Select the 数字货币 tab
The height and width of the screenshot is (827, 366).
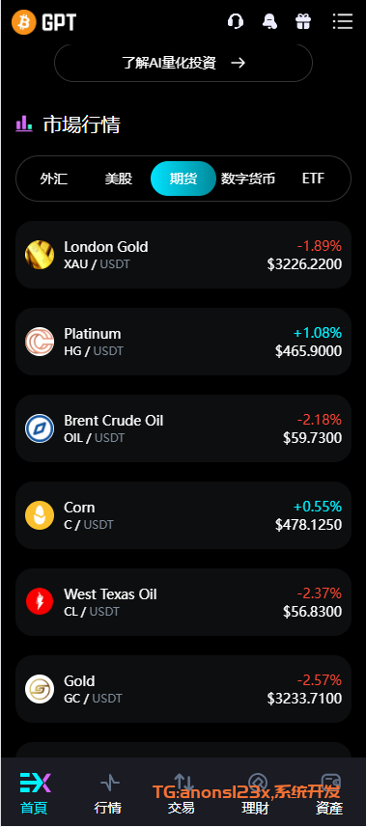pyautogui.click(x=247, y=179)
